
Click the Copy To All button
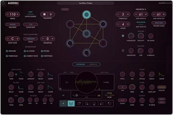104,73
